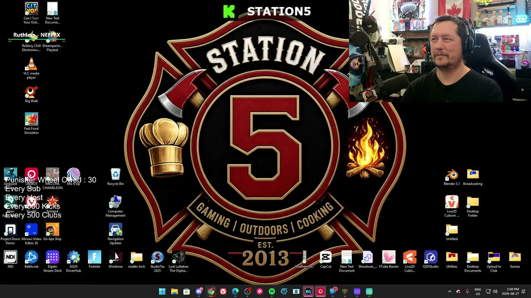Open Lost Lullabies The Orphanage shortcut
This screenshot has width=531, height=298.
178,262
